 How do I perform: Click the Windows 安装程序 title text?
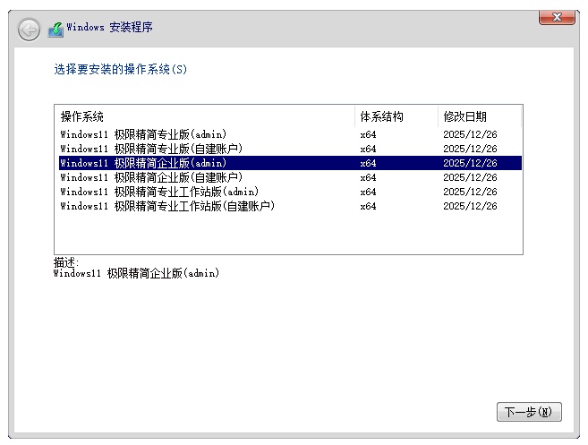[109, 28]
